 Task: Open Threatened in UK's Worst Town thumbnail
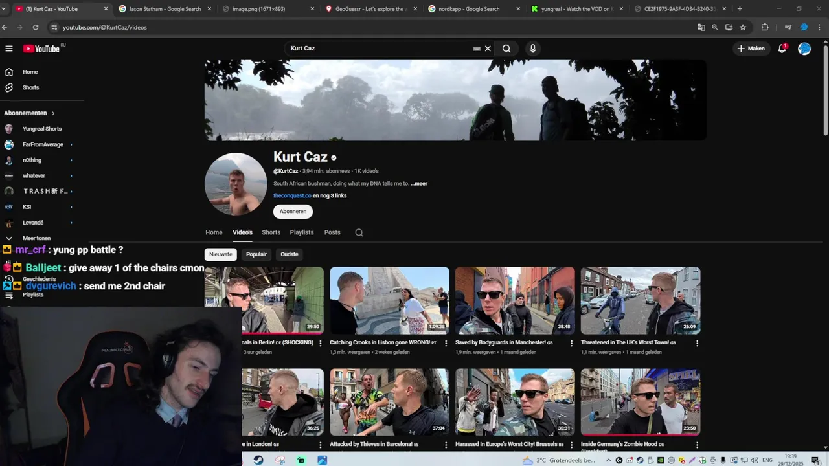click(641, 300)
